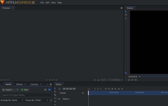168x106 pixels.
Task: Select the Slice tool in the Editor
Action: (x=55, y=95)
